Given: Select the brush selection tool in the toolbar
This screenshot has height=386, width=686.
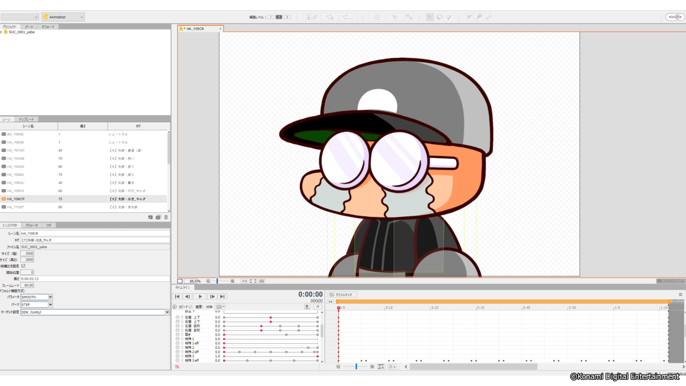Looking at the screenshot, I should pos(449,17).
